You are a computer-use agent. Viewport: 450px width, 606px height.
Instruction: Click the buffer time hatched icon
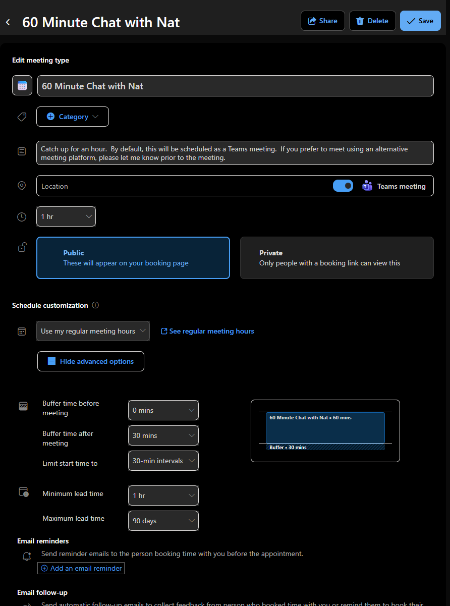point(23,406)
